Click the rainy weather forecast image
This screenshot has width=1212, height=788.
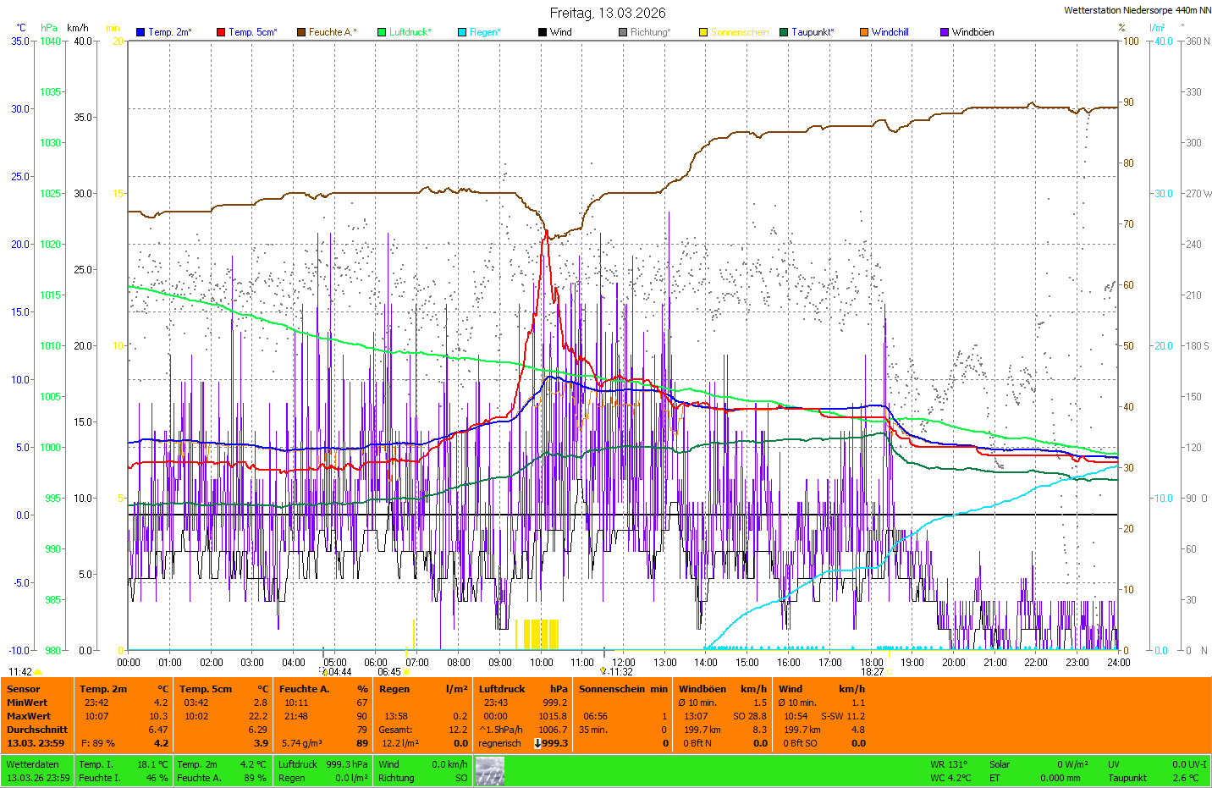489,771
